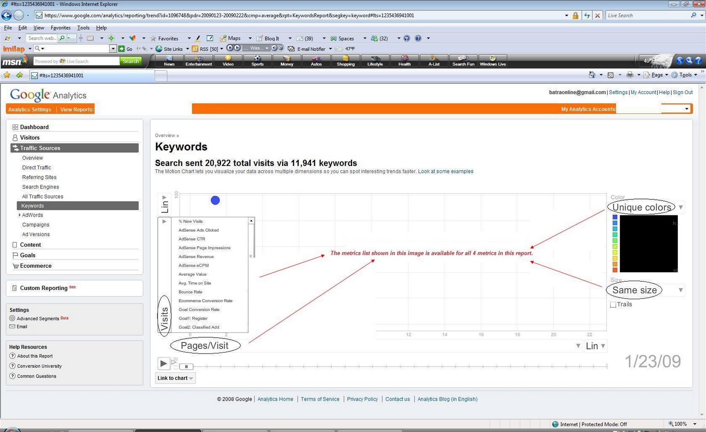The image size is (706, 432).
Task: Open the X-axis Lin scale dropdown
Action: pyautogui.click(x=596, y=346)
